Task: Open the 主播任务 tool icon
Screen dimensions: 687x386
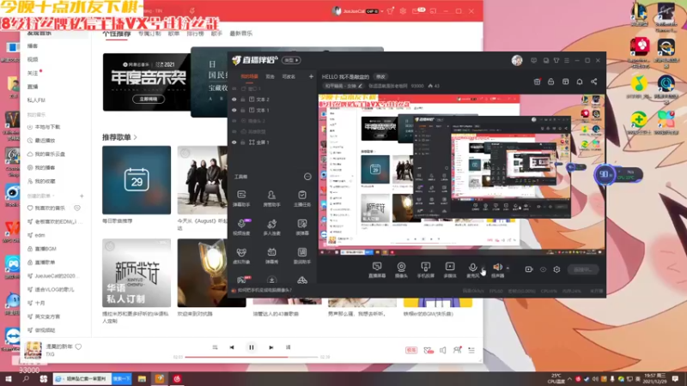Action: tap(302, 198)
